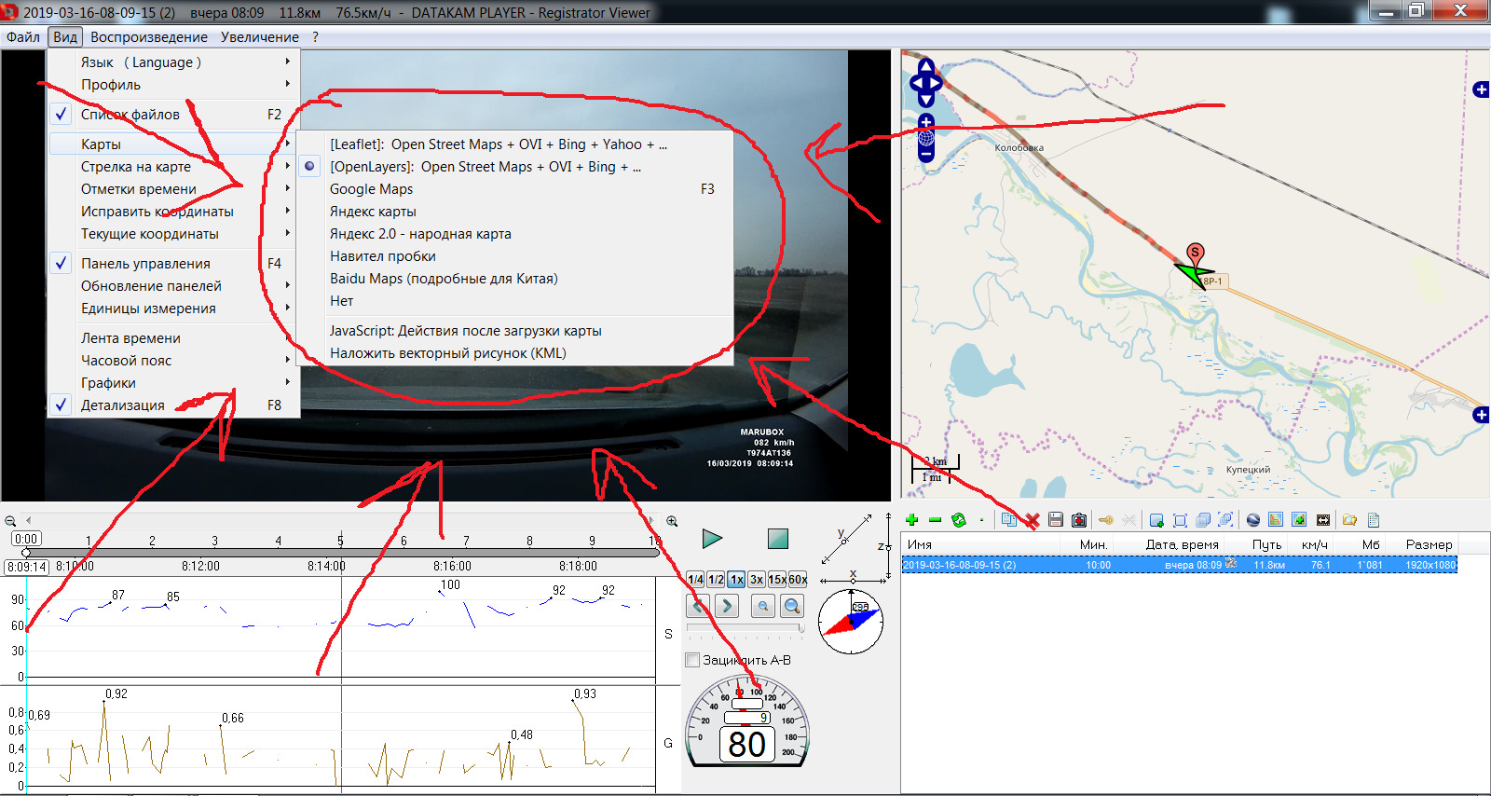Open the Воспроизведение menu
Screen dimensions: 1491x796
pyautogui.click(x=149, y=37)
